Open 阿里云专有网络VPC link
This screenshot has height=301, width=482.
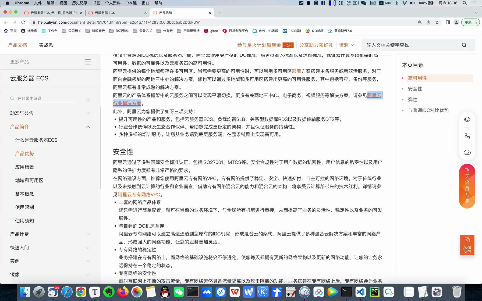click(x=139, y=195)
